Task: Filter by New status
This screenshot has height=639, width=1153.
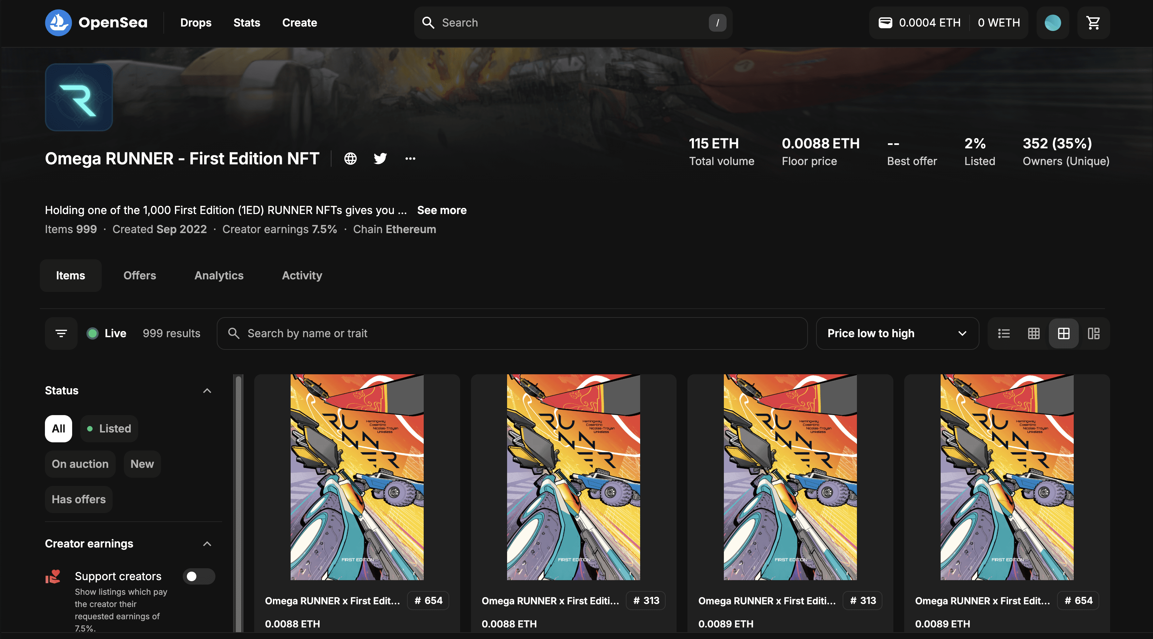Action: tap(142, 464)
